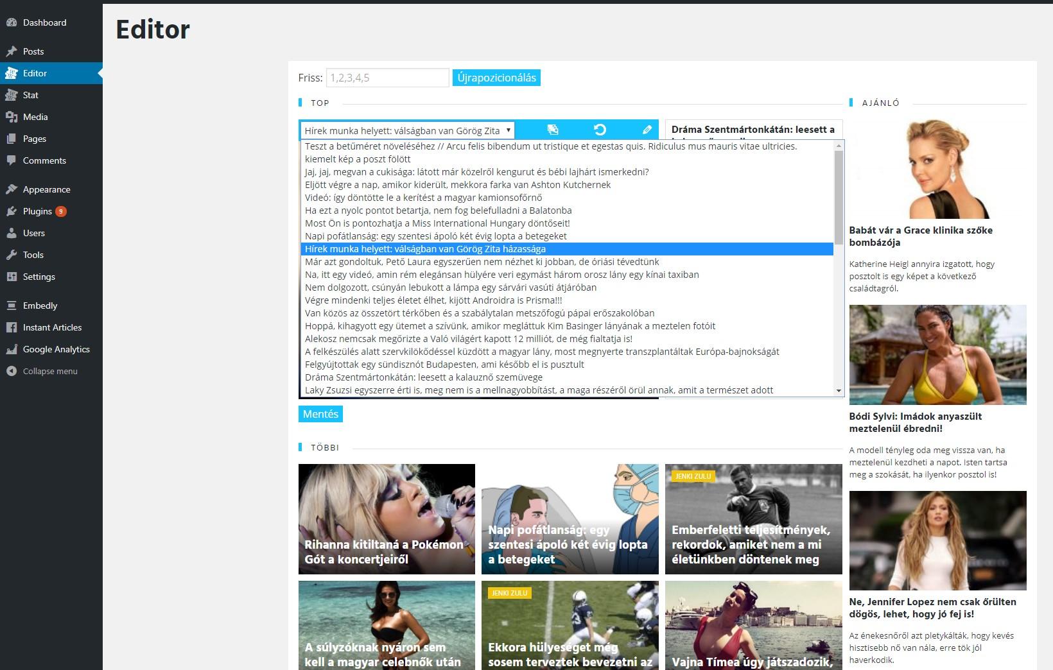1053x670 pixels.
Task: Select 'Videó: így döntötte le a kerítést' option
Action: 423,198
